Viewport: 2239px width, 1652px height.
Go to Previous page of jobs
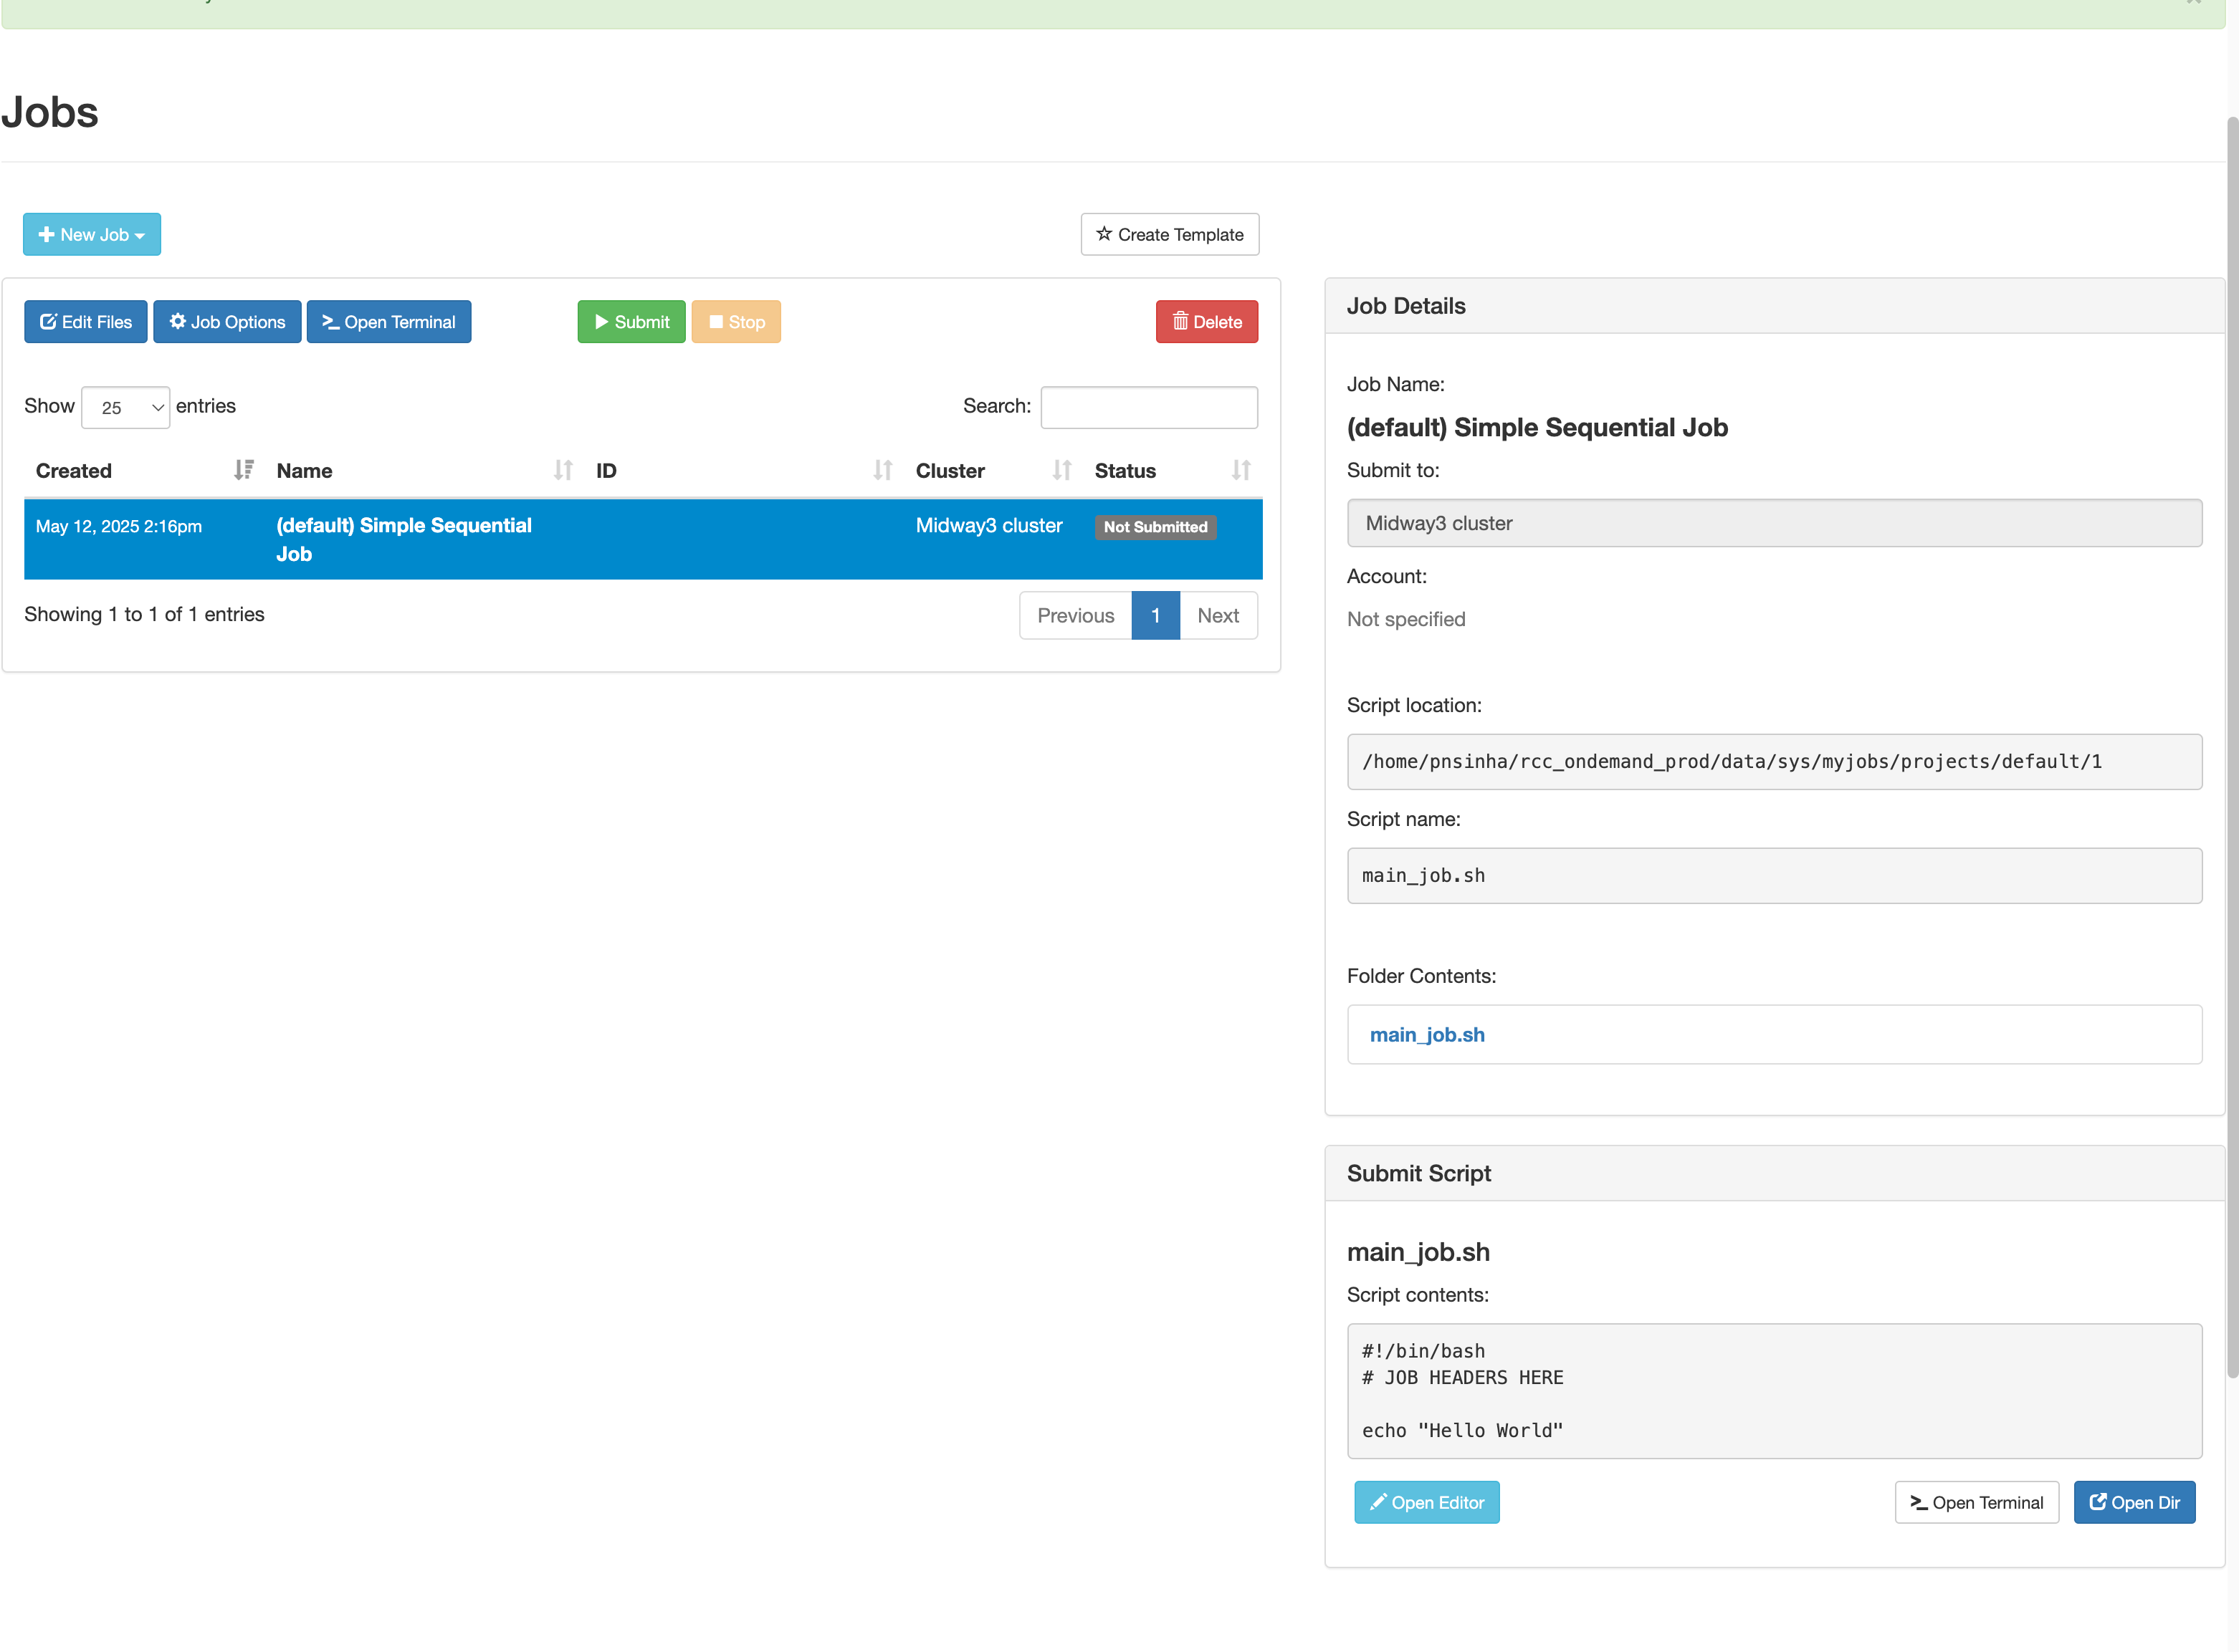click(x=1076, y=615)
